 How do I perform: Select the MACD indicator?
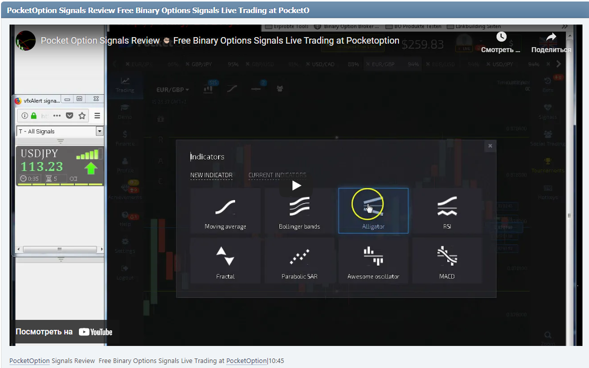pyautogui.click(x=447, y=260)
